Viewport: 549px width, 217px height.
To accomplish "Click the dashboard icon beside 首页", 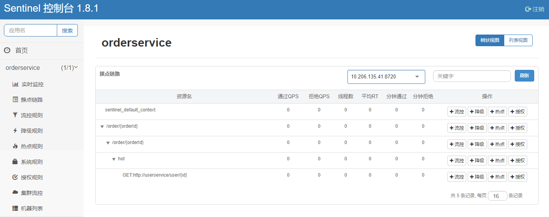I will pyautogui.click(x=7, y=50).
